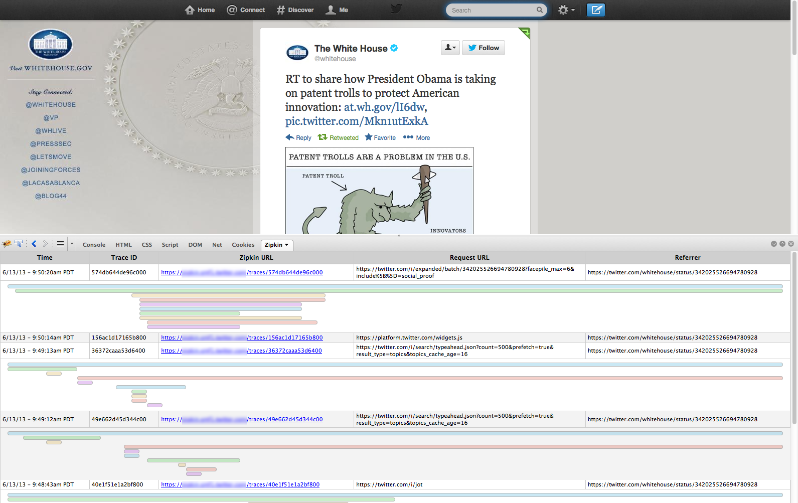
Task: Click the Firebug lines list icon
Action: tap(60, 244)
